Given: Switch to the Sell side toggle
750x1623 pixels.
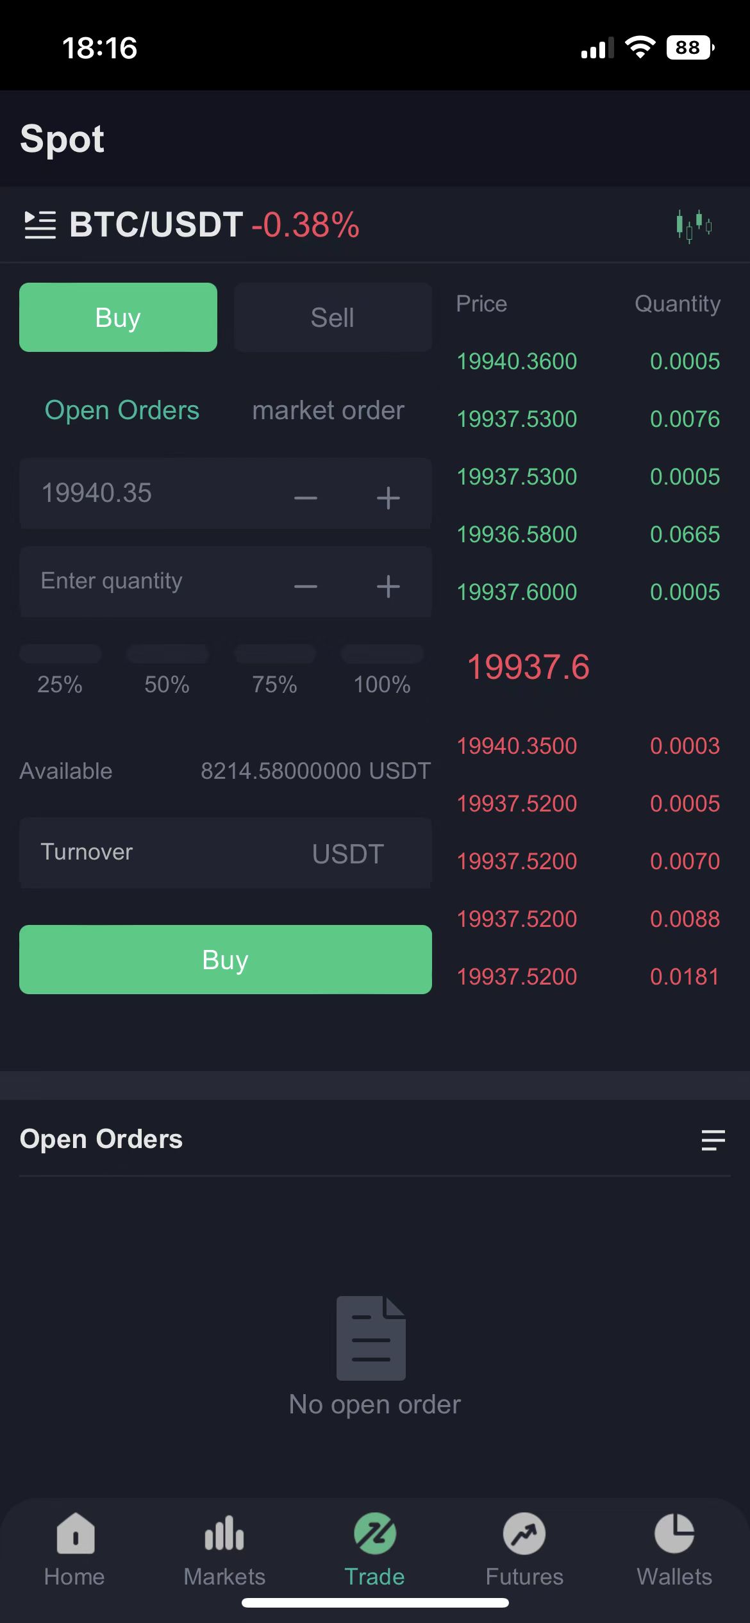Looking at the screenshot, I should click(x=333, y=317).
